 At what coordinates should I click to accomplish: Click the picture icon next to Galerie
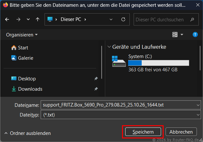coord(14,58)
